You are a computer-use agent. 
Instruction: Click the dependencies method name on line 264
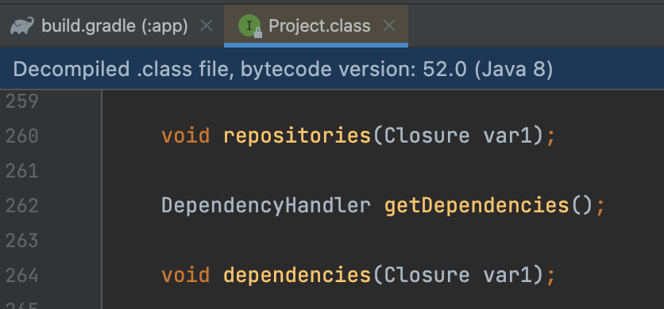[x=297, y=275]
